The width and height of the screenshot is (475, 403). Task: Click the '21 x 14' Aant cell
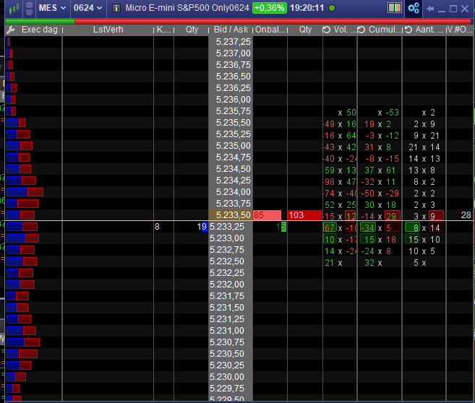(424, 147)
